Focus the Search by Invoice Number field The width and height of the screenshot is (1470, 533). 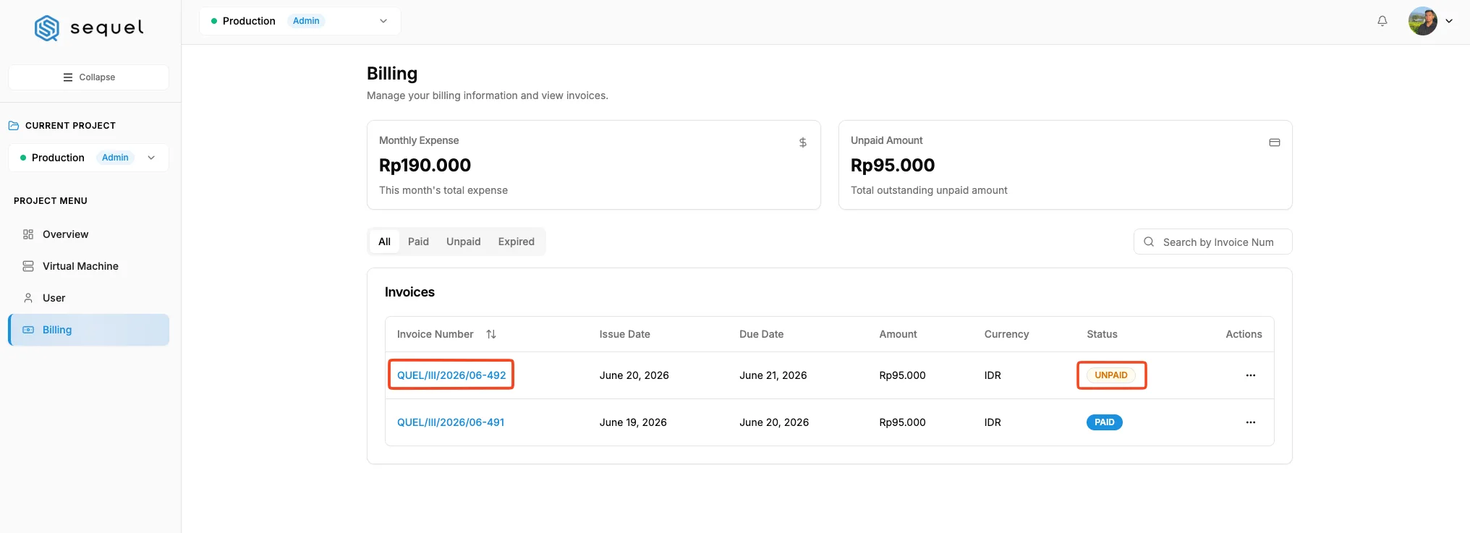tap(1212, 242)
